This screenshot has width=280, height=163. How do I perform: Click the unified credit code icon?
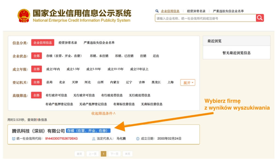click(14, 139)
